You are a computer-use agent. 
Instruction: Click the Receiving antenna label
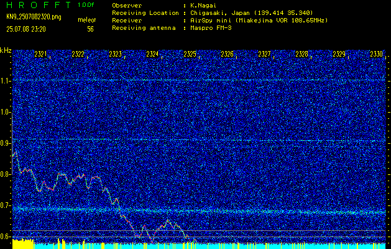(144, 28)
